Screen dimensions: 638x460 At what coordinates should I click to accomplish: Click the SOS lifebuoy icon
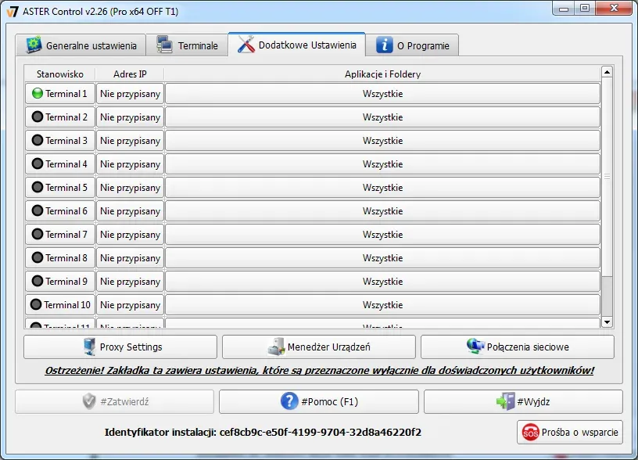click(531, 432)
